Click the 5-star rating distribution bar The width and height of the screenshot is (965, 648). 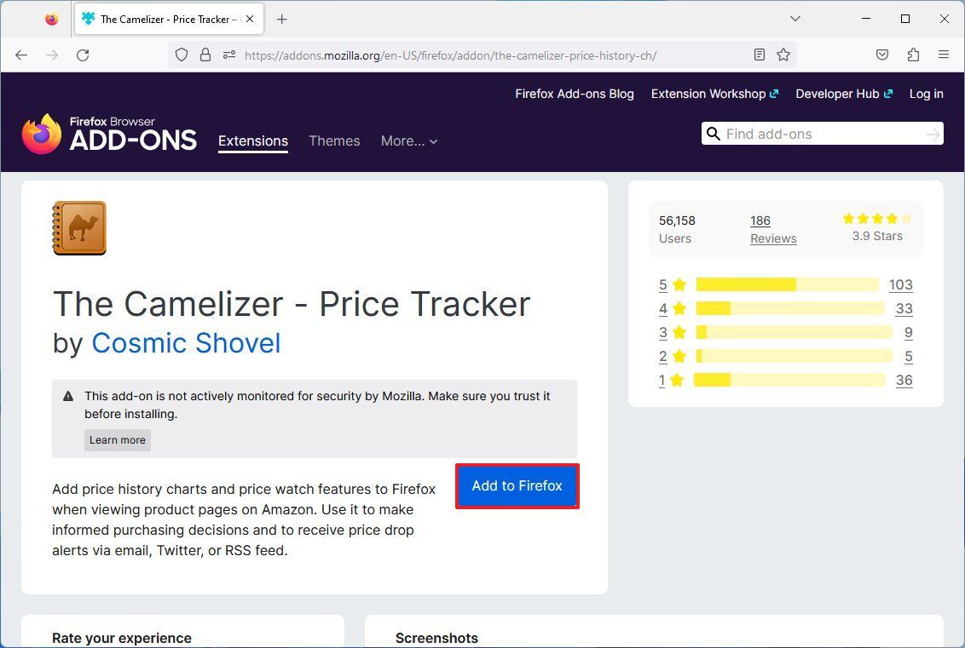click(786, 284)
